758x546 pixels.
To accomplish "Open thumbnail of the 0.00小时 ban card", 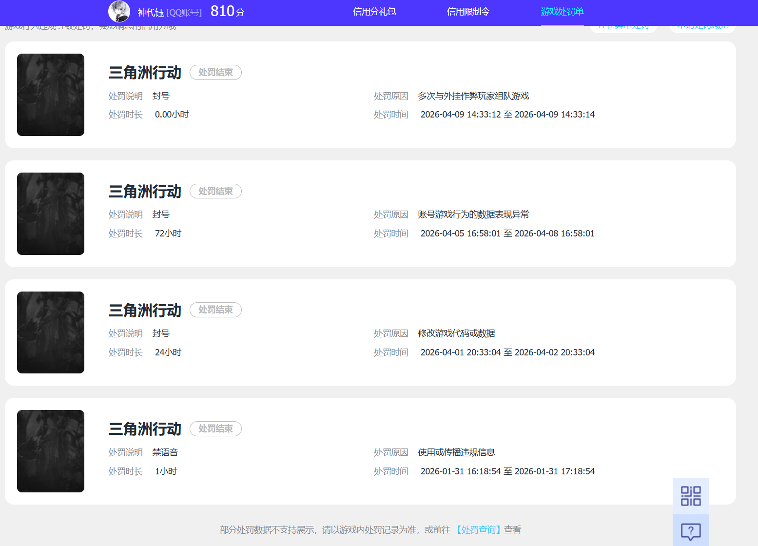I will tap(51, 95).
